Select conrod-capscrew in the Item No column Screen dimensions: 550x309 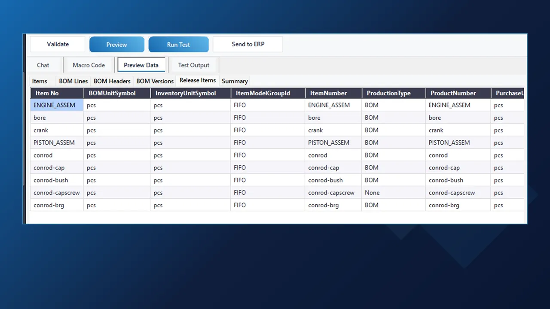57,193
